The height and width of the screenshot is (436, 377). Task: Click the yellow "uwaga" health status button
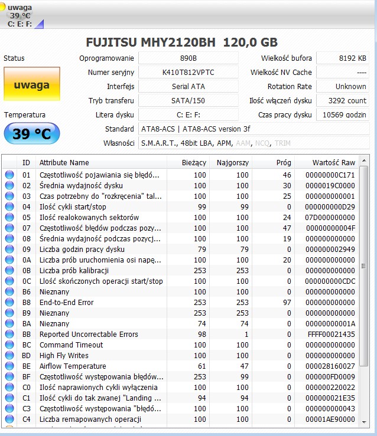click(32, 84)
